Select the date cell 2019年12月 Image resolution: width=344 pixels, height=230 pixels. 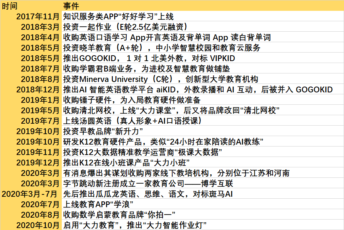pos(31,162)
